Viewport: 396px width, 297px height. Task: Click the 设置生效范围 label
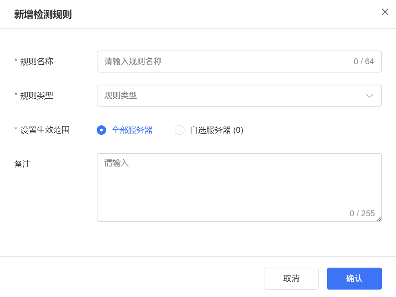[x=45, y=130]
